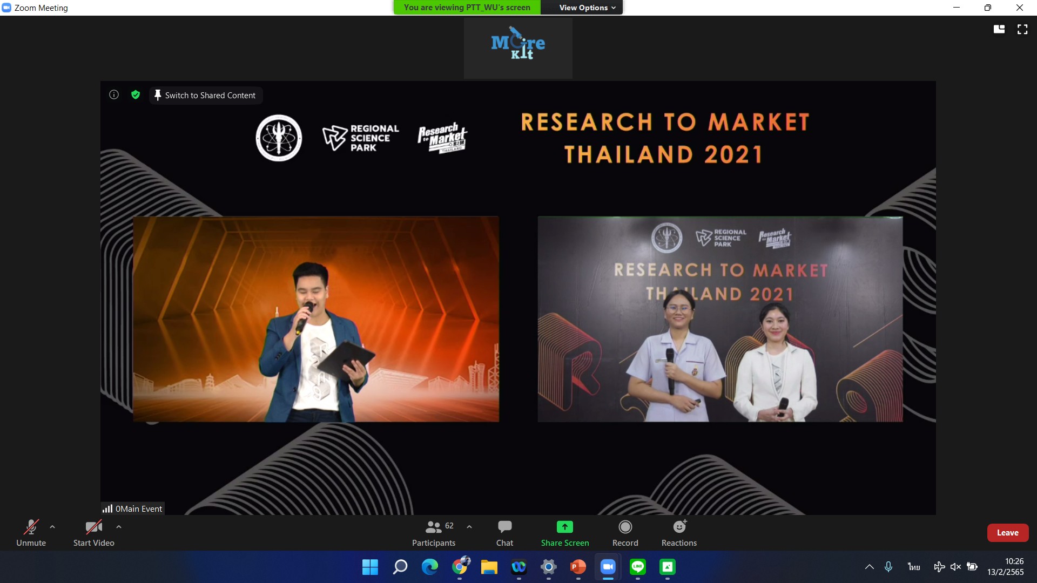The width and height of the screenshot is (1037, 583).
Task: Open Microsoft Edge from taskbar
Action: pos(430,567)
